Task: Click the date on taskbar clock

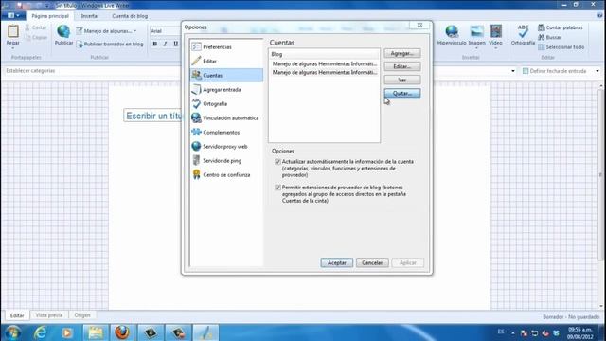Action: (x=580, y=337)
